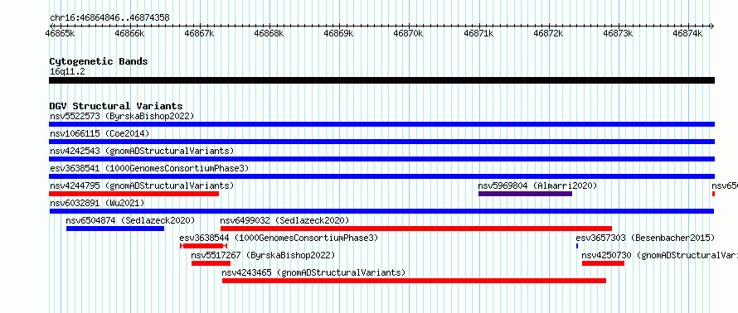Select the tiny blue marker under esv3657303

[x=577, y=246]
